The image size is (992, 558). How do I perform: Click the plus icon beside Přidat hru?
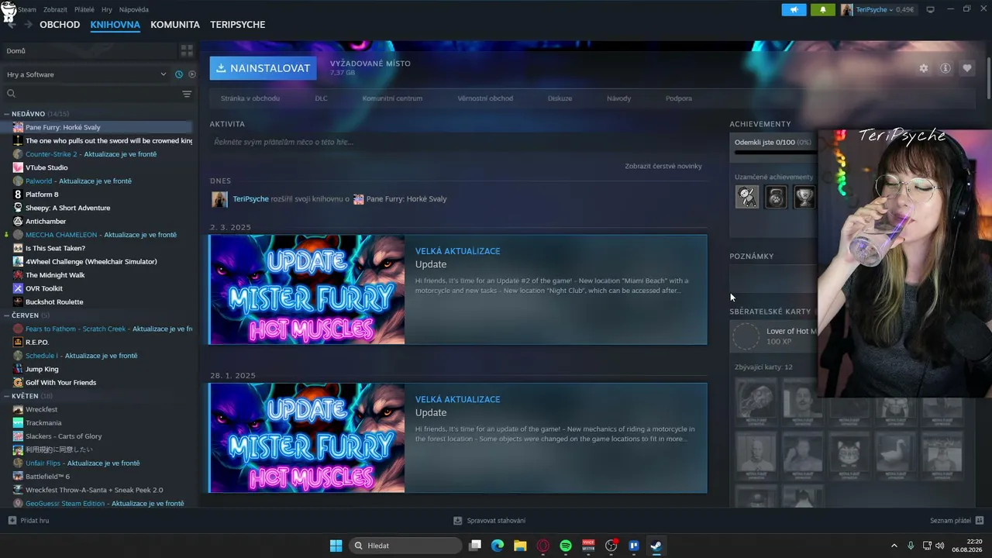pyautogui.click(x=12, y=521)
